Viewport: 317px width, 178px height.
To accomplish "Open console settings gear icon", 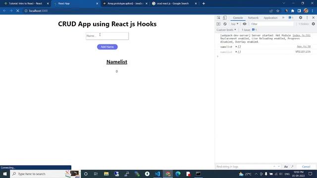I will click(314, 24).
